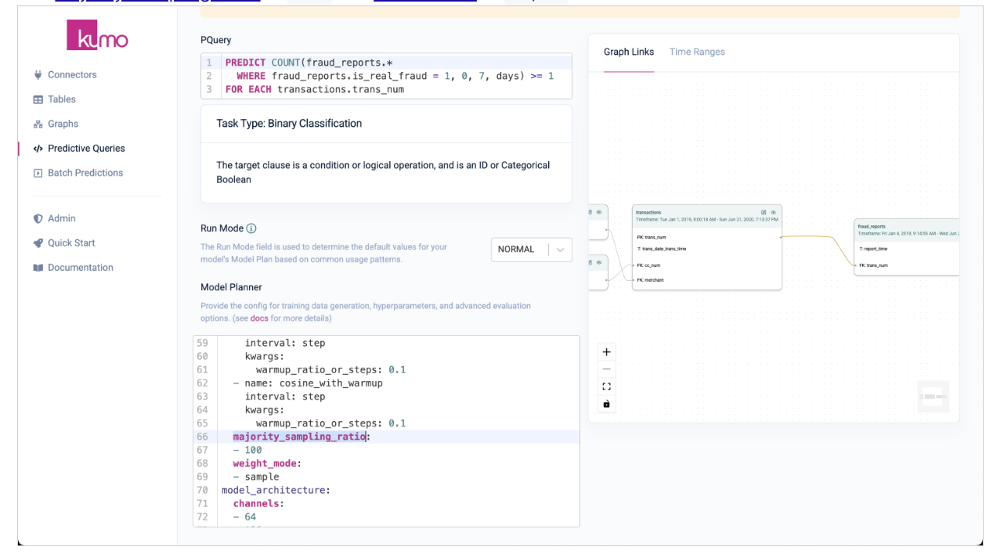The height and width of the screenshot is (554, 993).
Task: Open the edit icon on transactions table
Action: point(764,212)
